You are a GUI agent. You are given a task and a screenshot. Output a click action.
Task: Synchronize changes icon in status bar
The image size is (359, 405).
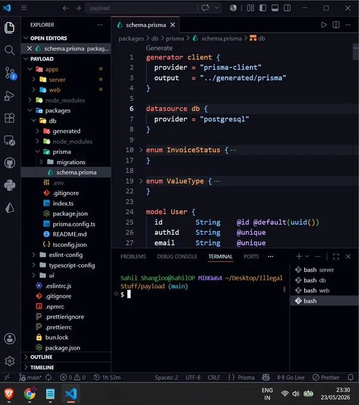point(49,378)
